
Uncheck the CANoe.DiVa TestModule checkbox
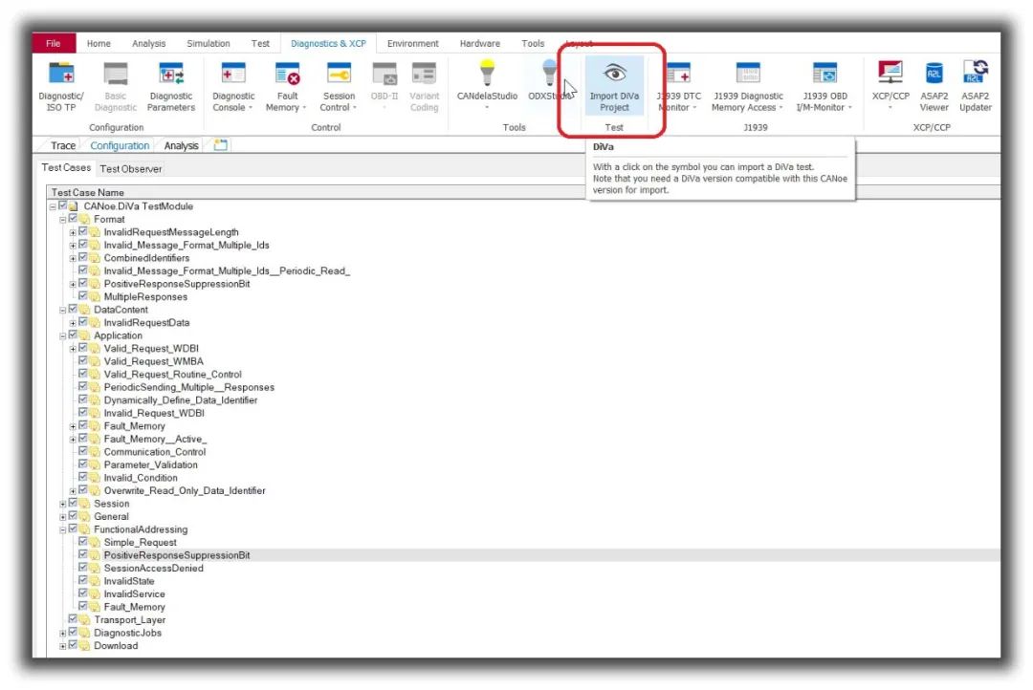(62, 205)
